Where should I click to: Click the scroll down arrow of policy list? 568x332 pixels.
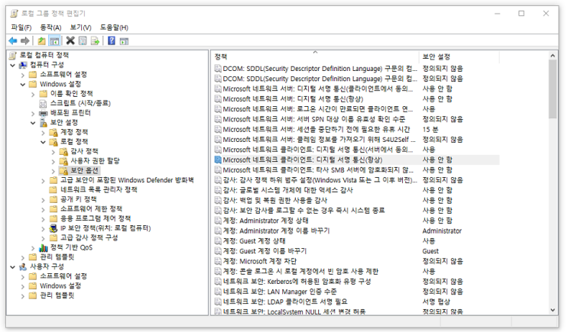[x=553, y=310]
